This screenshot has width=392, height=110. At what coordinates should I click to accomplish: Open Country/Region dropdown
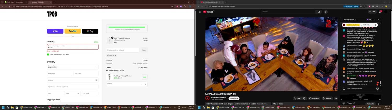[73, 67]
